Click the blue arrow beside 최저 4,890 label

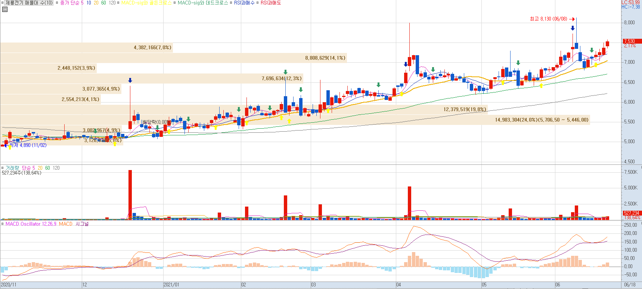pyautogui.click(x=6, y=145)
